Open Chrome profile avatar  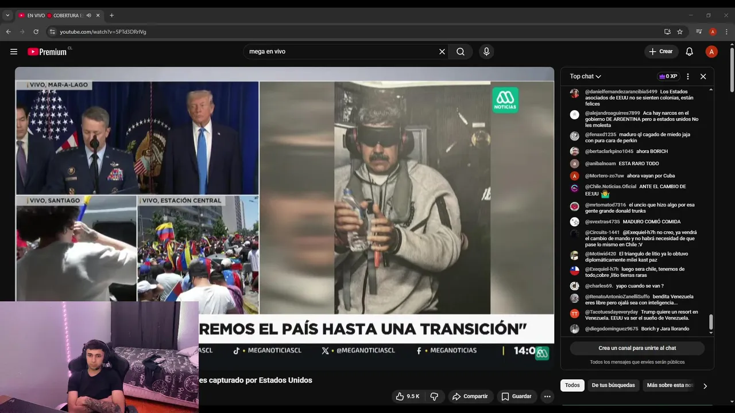coord(713,32)
